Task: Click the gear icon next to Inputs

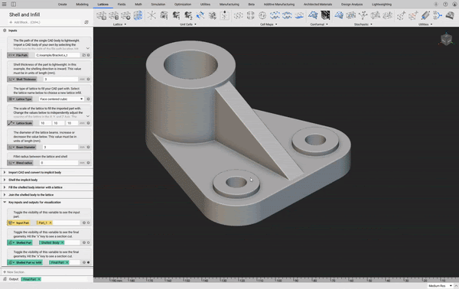Action: 5,31
